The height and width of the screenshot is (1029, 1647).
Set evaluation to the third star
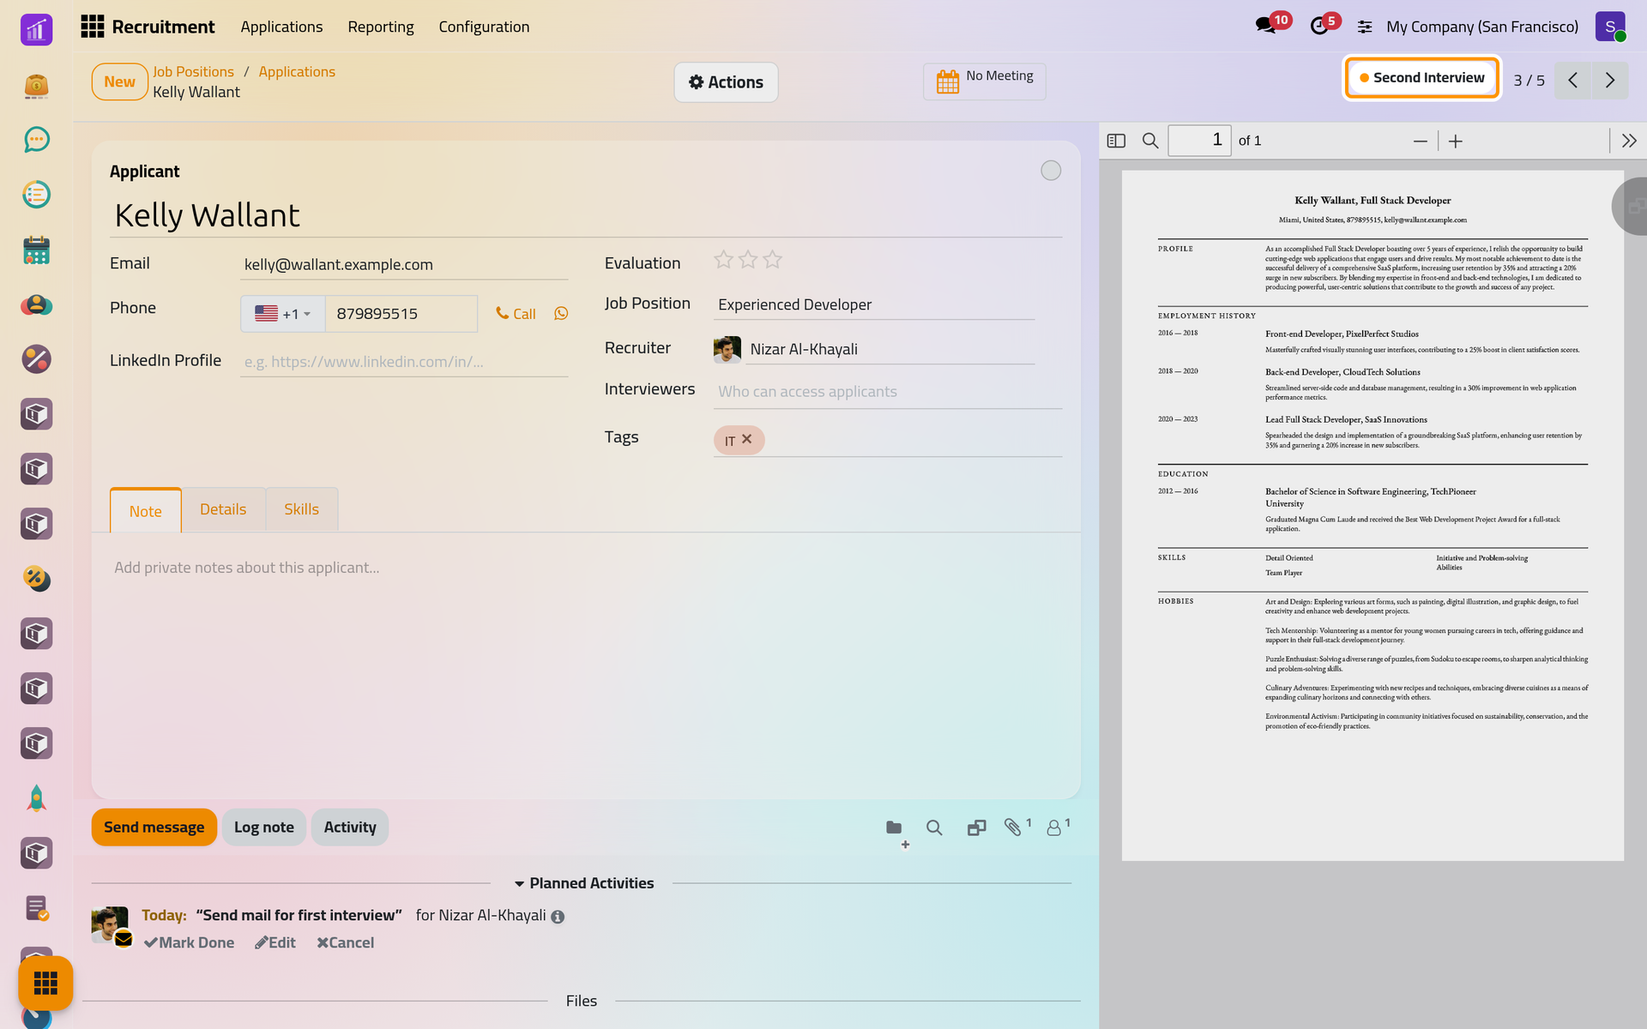click(772, 260)
